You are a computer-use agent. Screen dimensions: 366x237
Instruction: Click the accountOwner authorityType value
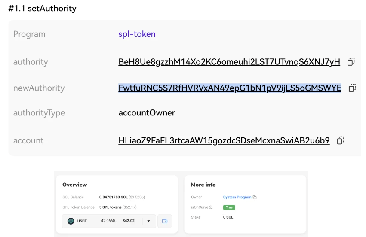(147, 113)
